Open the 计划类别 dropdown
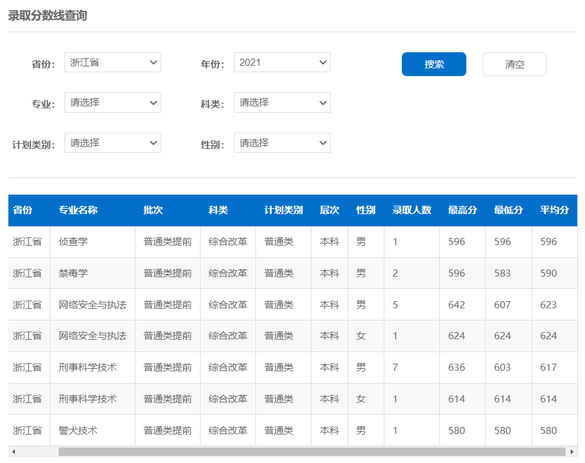 point(113,143)
